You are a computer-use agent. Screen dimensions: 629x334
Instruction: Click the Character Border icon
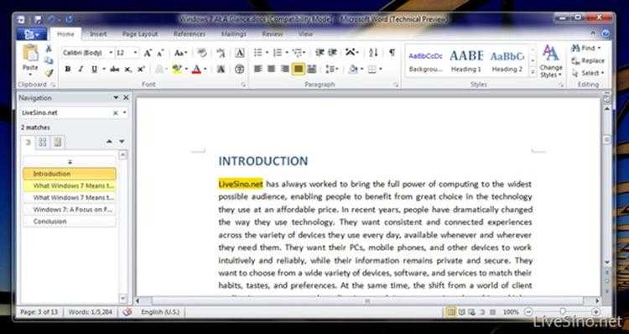click(240, 53)
